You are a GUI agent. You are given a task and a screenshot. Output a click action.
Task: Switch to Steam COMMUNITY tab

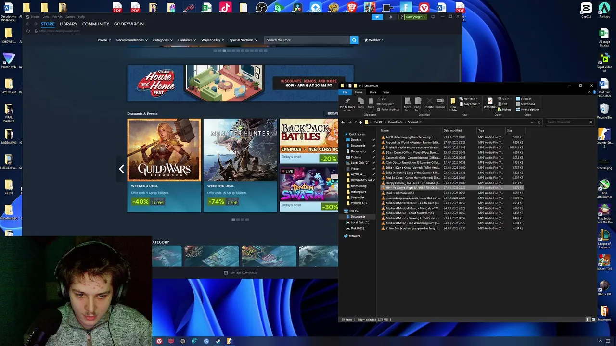[x=96, y=24]
